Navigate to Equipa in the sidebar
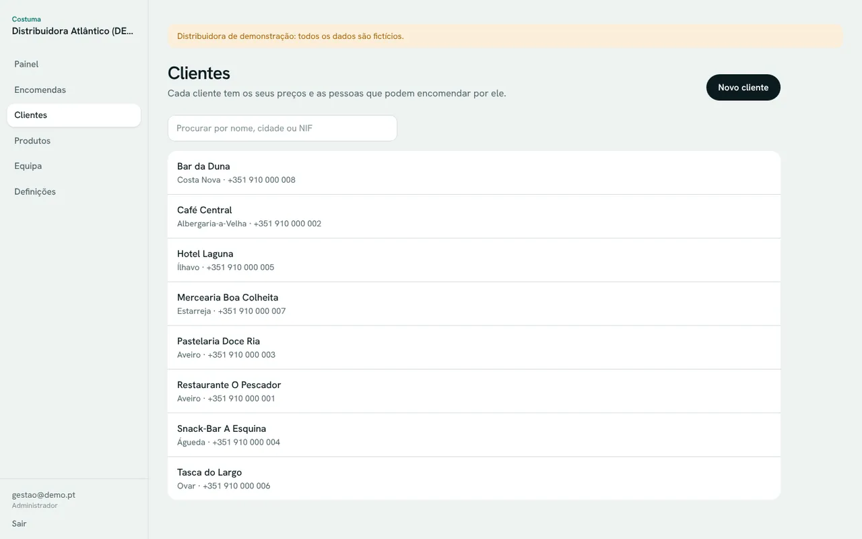The width and height of the screenshot is (862, 539). [x=74, y=166]
